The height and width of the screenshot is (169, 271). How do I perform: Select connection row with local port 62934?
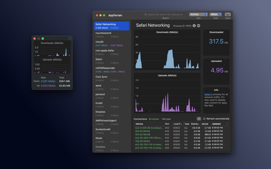[x=181, y=148]
